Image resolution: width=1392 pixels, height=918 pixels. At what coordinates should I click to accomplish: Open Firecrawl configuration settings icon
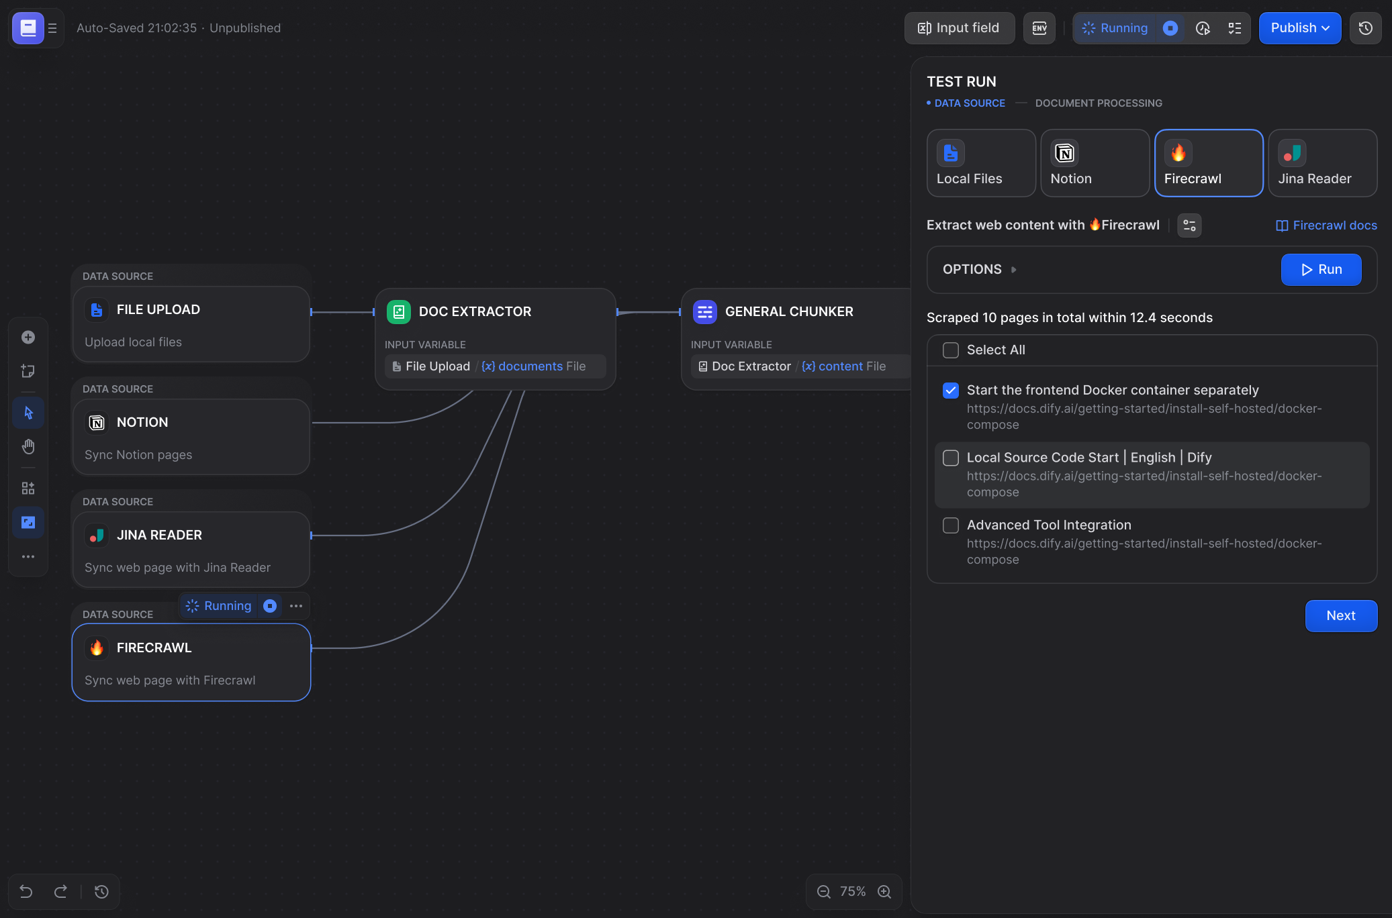[1189, 225]
